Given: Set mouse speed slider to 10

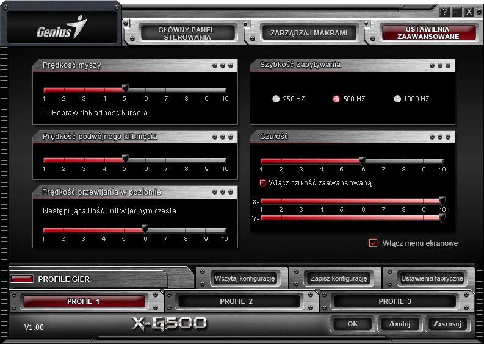Looking at the screenshot, I should coord(225,90).
